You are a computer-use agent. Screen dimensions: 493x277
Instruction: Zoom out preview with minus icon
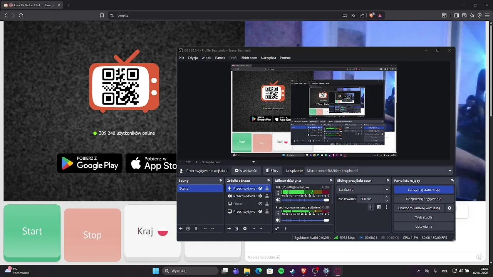click(x=180, y=162)
